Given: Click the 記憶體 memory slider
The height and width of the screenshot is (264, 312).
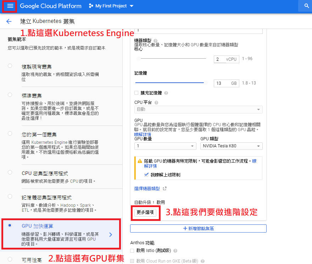Looking at the screenshot, I should point(171,82).
